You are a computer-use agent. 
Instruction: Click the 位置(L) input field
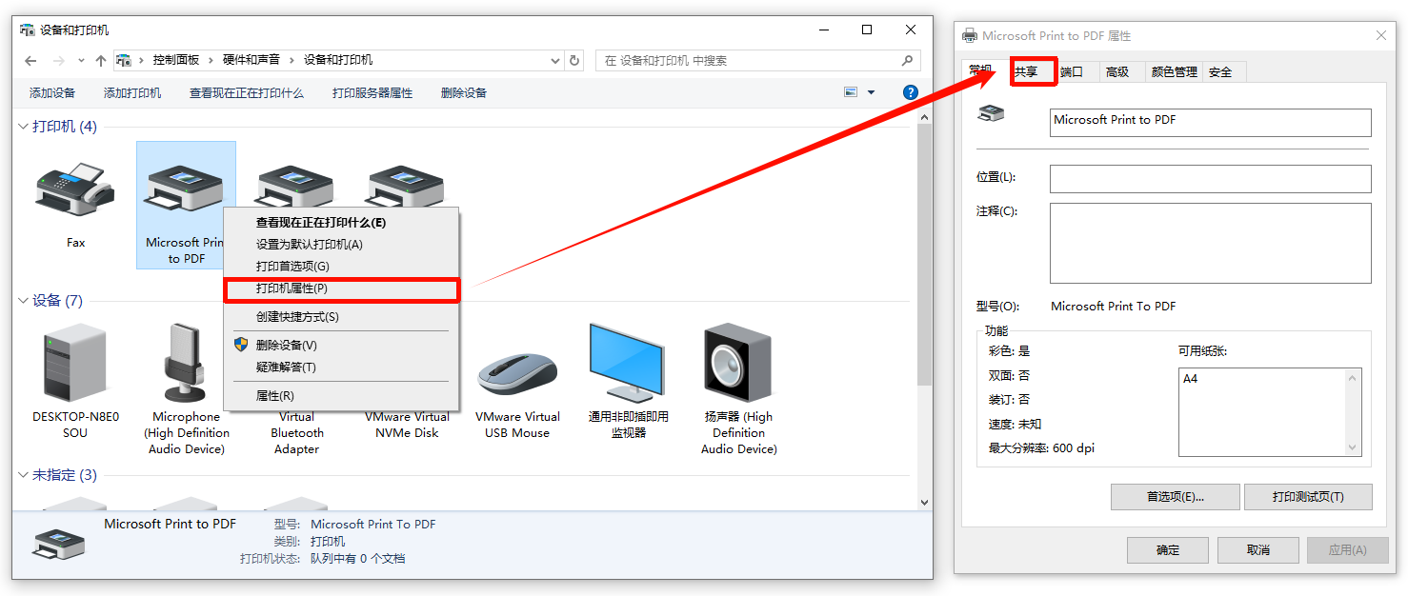[x=1211, y=179]
